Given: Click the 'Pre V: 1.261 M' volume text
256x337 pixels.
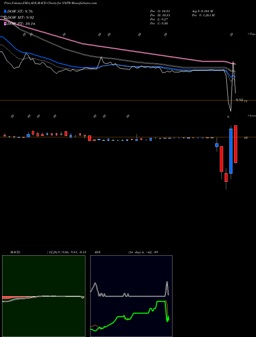Looking at the screenshot, I should point(203,15).
